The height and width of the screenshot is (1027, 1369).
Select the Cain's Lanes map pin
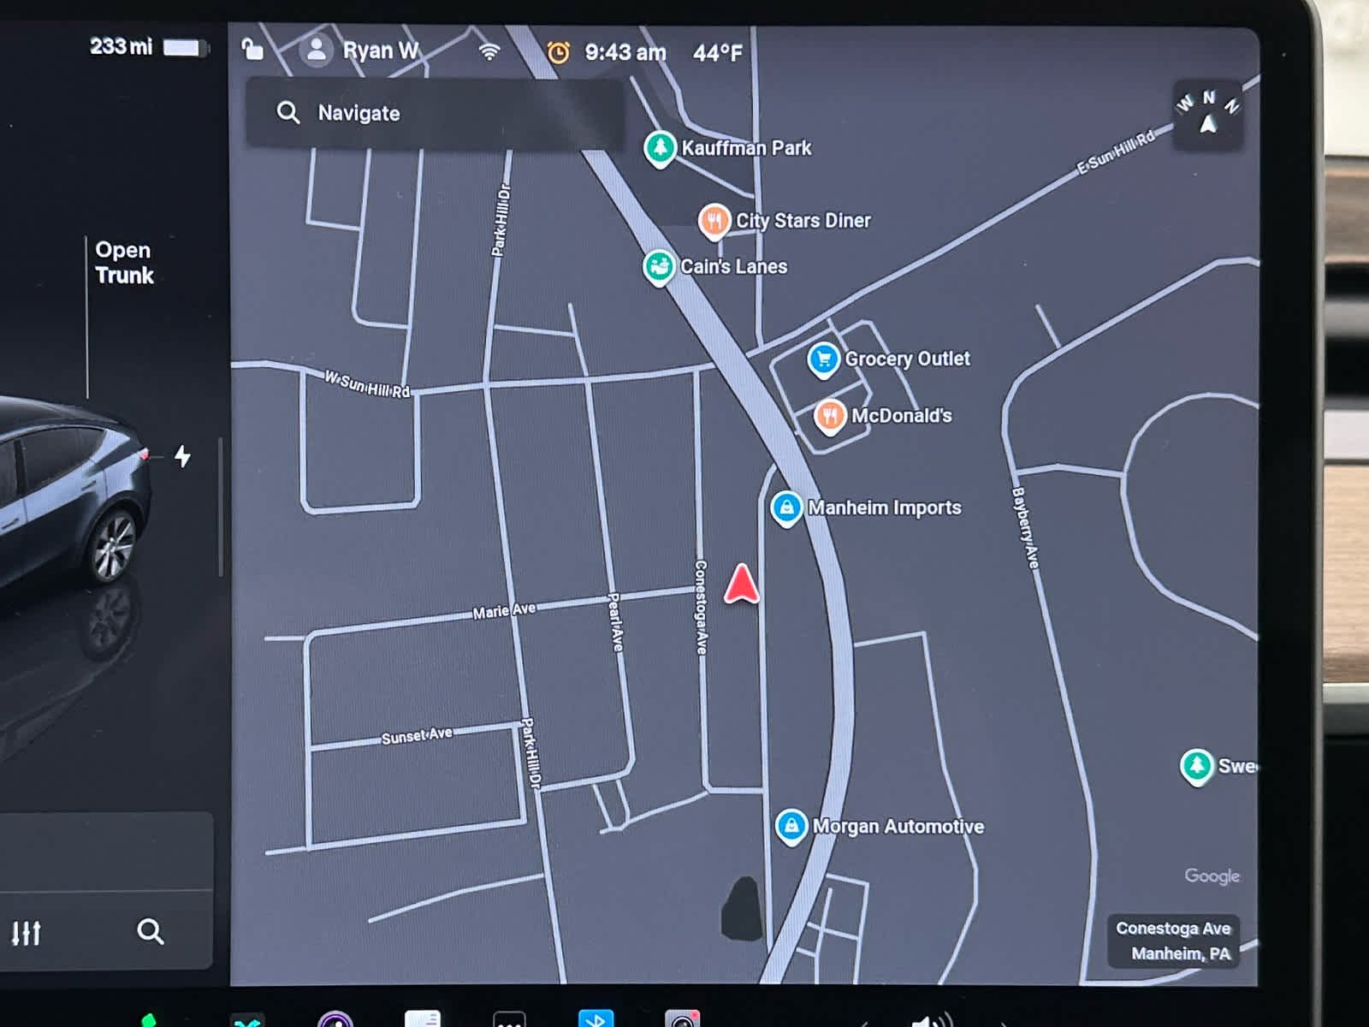pyautogui.click(x=659, y=267)
